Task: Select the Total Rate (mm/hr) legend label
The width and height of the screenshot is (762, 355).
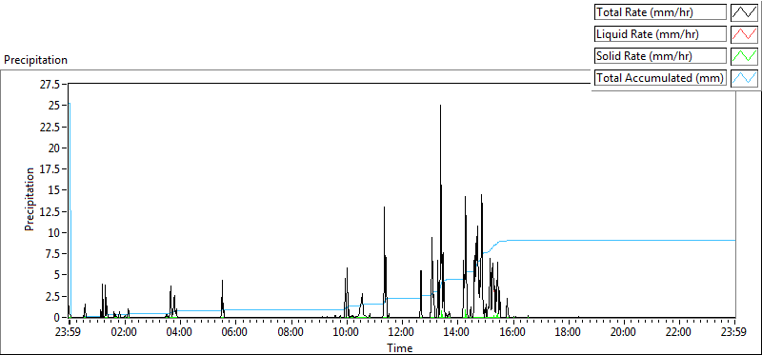Action: click(x=660, y=12)
